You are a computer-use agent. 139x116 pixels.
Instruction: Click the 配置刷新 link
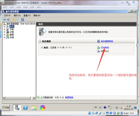[x=69, y=98]
